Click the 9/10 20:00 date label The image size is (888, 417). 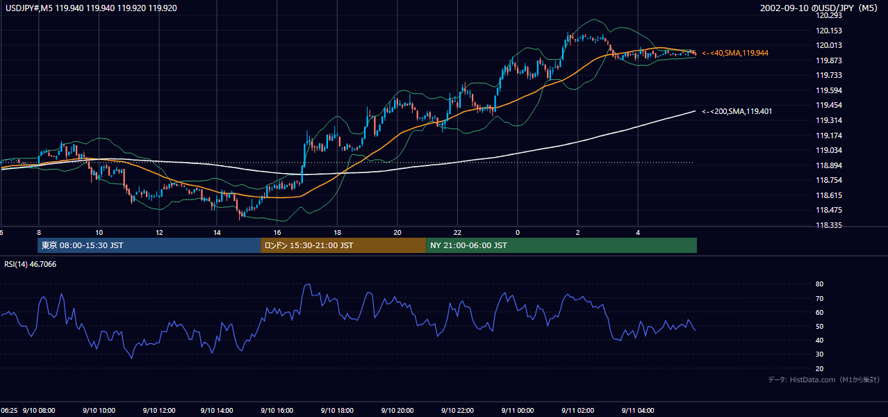click(x=398, y=410)
